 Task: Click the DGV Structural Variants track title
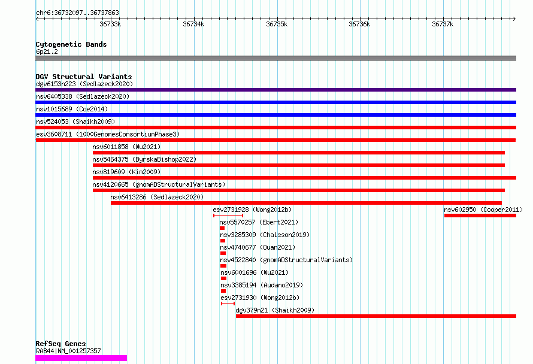84,77
